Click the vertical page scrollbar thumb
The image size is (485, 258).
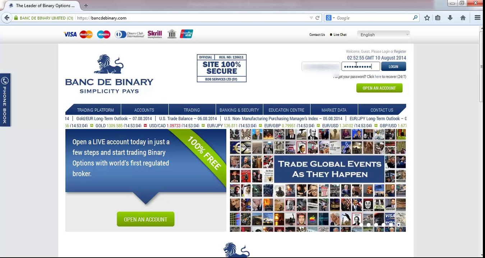coord(481,67)
